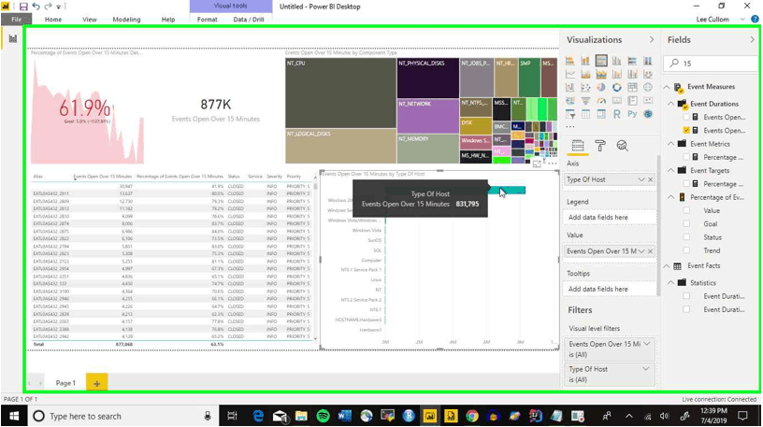
Task: Tick the Trend checkbox
Action: (x=686, y=250)
